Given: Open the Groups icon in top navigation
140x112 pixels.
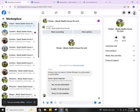Looking at the screenshot, I should click(95, 13).
